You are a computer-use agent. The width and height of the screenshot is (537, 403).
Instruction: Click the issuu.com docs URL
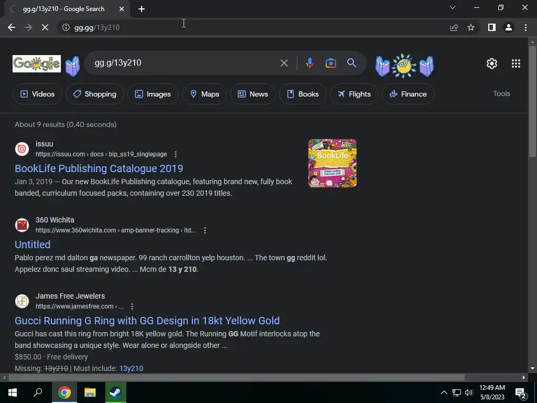pos(101,154)
